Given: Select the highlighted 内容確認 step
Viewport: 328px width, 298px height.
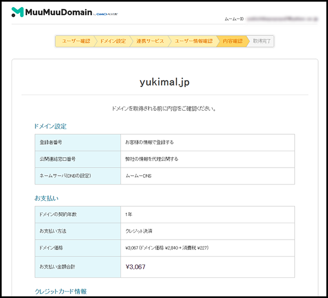Looking at the screenshot, I should 233,41.
